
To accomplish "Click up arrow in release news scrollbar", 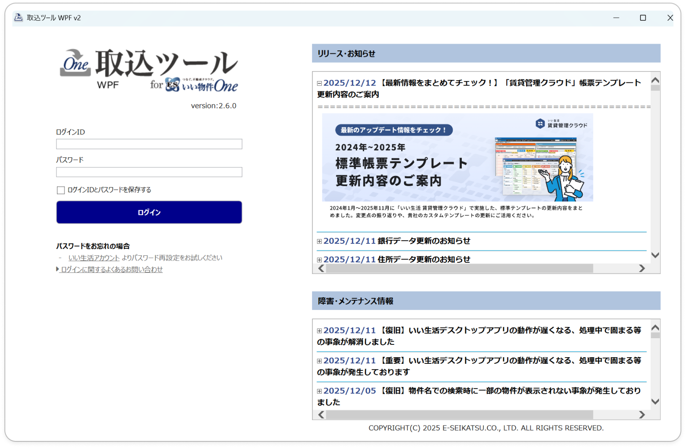I will (656, 80).
